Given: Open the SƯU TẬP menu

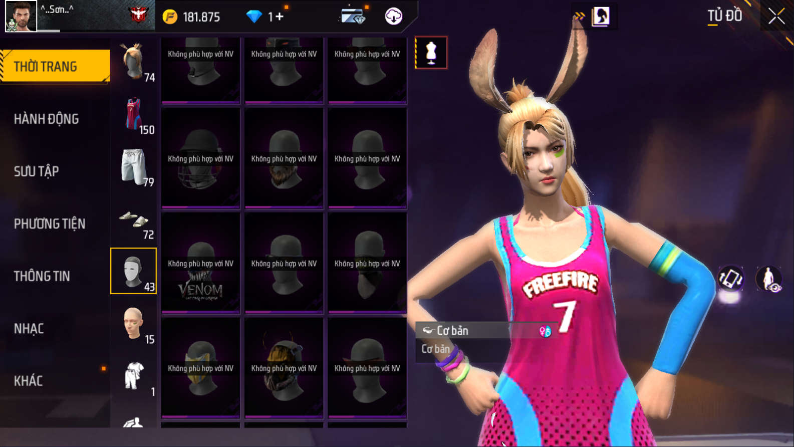Looking at the screenshot, I should pyautogui.click(x=37, y=171).
